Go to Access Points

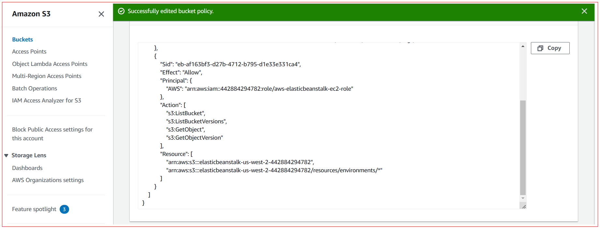click(29, 52)
